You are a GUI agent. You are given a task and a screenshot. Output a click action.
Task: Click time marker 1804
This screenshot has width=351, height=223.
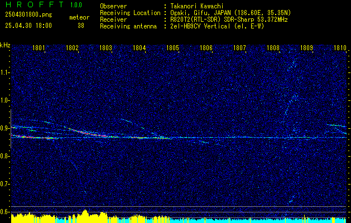coord(140,47)
